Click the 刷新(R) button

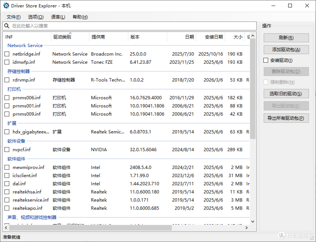point(286,38)
